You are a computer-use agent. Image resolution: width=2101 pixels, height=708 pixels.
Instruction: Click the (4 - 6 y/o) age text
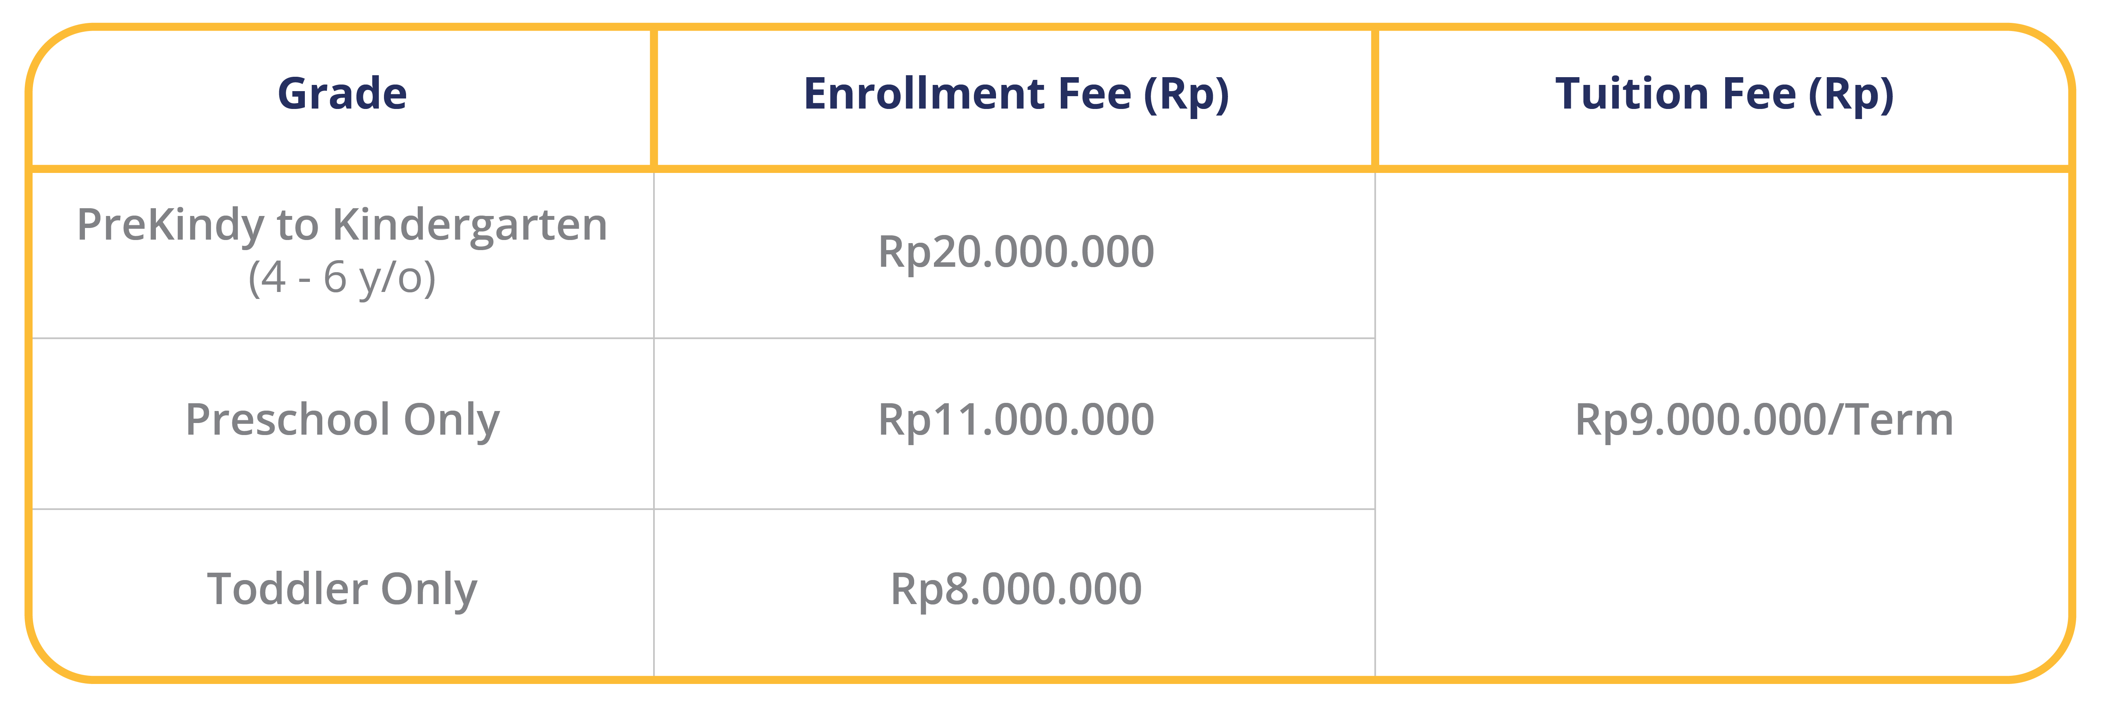click(x=342, y=277)
